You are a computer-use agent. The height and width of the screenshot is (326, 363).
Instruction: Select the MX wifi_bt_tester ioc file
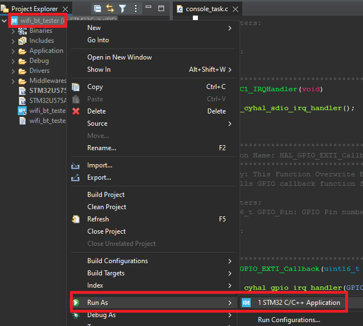(x=47, y=111)
